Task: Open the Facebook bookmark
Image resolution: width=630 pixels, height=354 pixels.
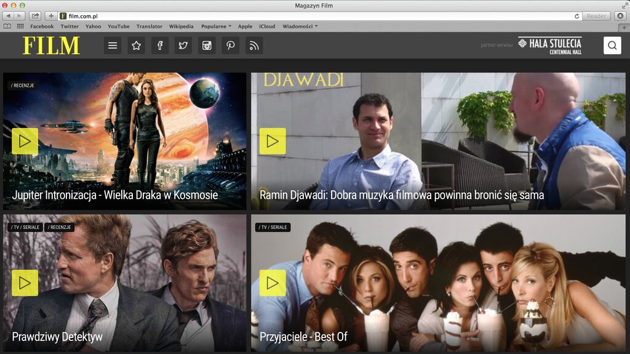Action: (x=42, y=26)
